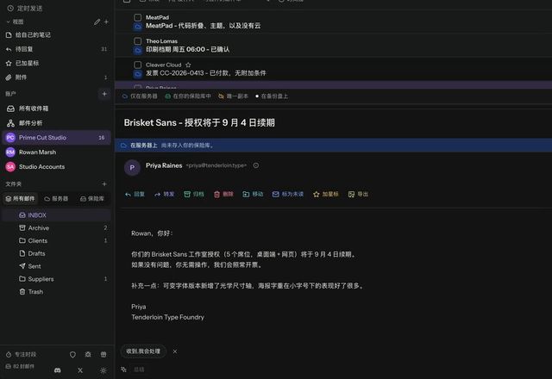Delete the email with 删除
The image size is (552, 379).
click(223, 194)
